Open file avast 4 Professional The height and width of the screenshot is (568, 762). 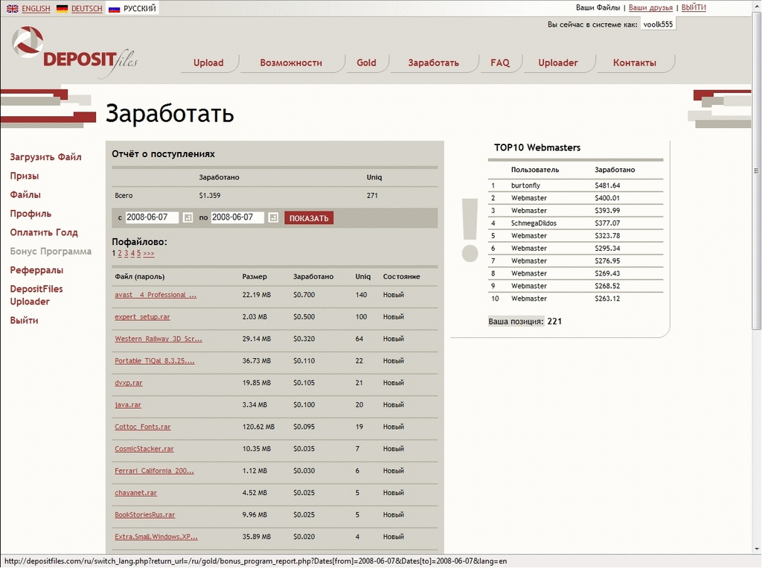pos(156,295)
